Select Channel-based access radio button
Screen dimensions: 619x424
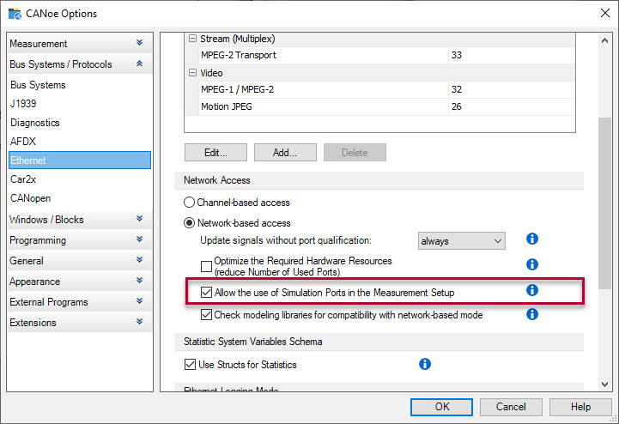tap(190, 203)
